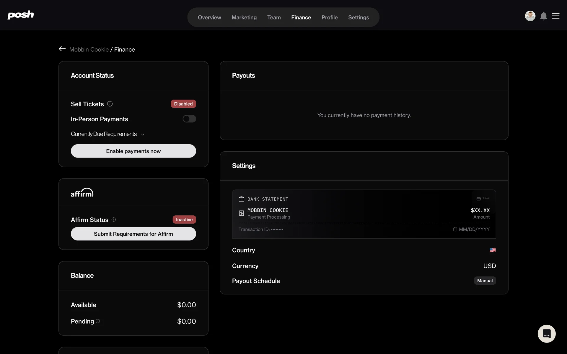Expand Currently Due Requirements
This screenshot has height=354, width=567.
pyautogui.click(x=107, y=134)
